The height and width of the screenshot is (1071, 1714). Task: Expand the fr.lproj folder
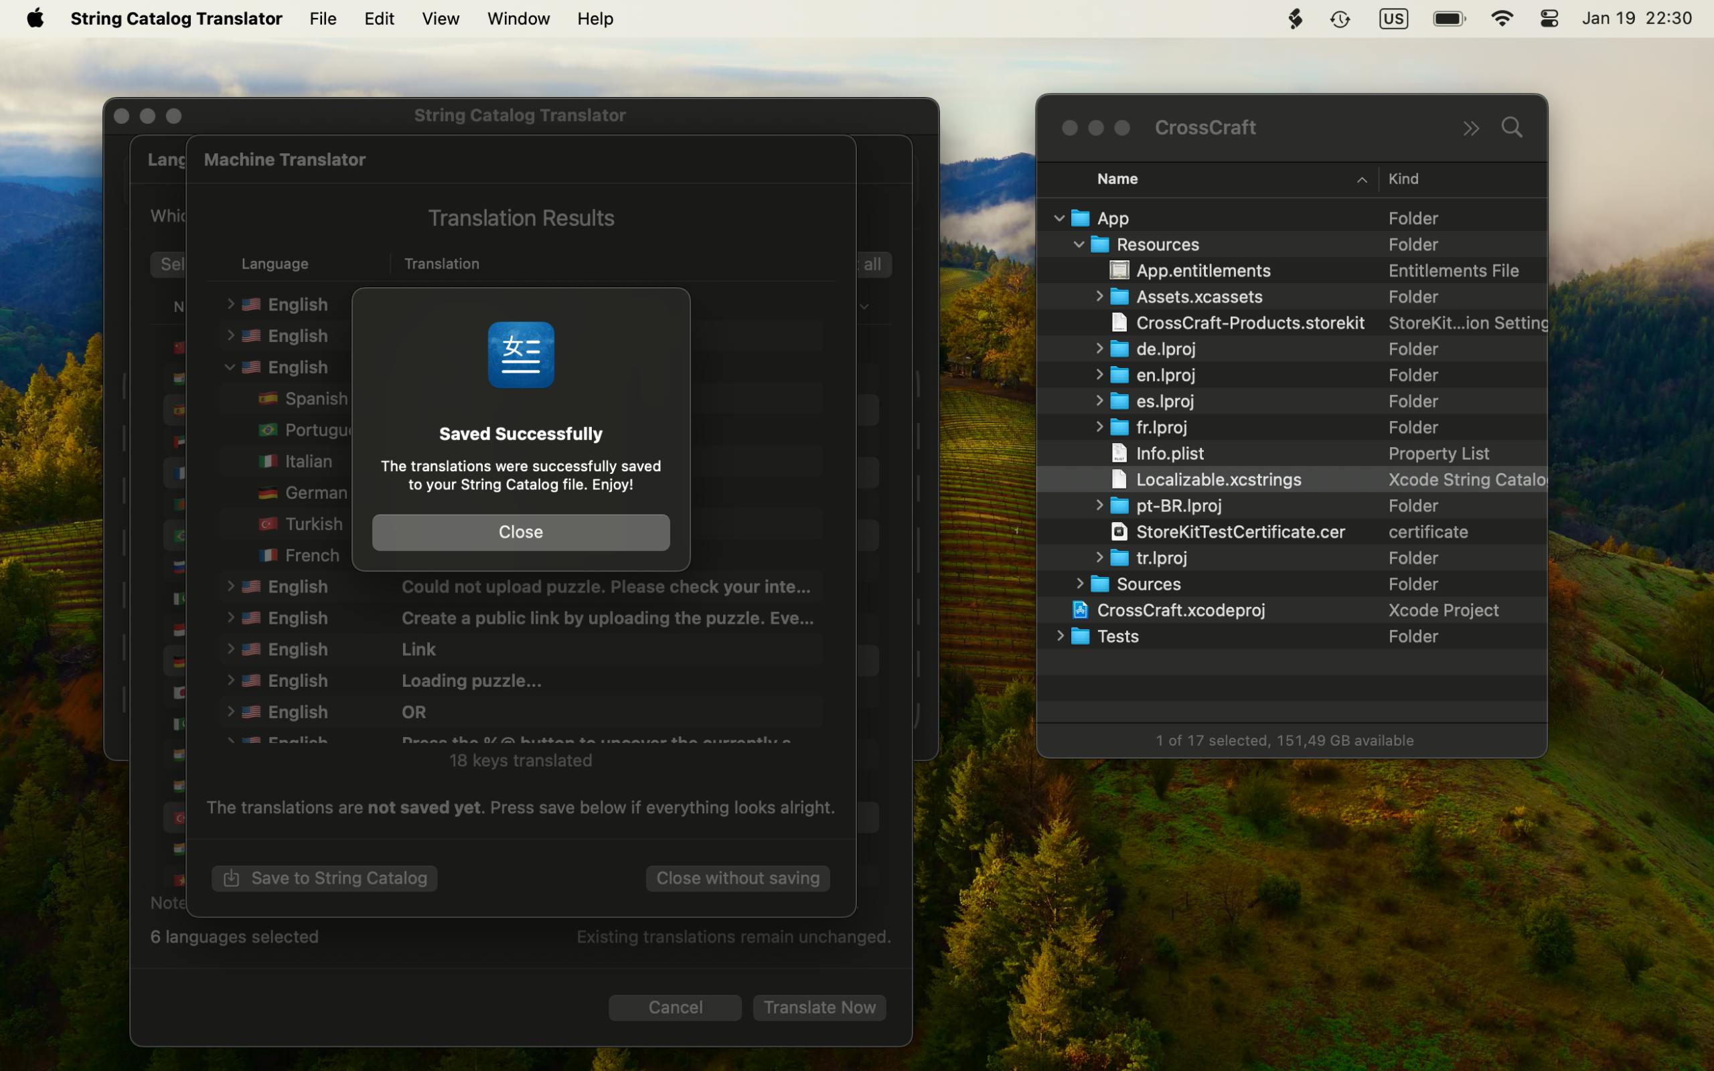point(1099,427)
